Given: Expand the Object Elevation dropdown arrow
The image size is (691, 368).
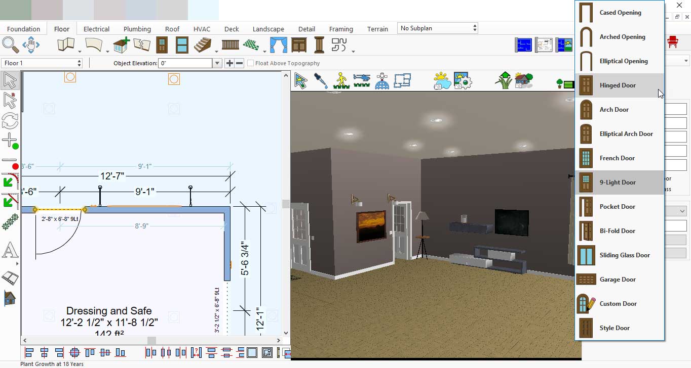Looking at the screenshot, I should coord(217,63).
